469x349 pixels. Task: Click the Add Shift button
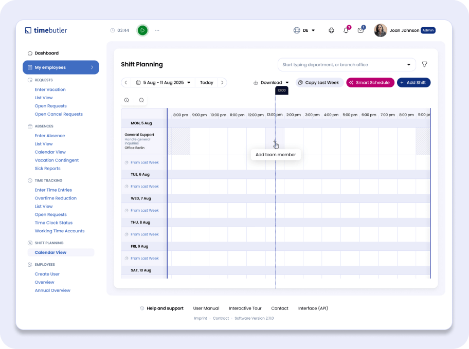413,83
